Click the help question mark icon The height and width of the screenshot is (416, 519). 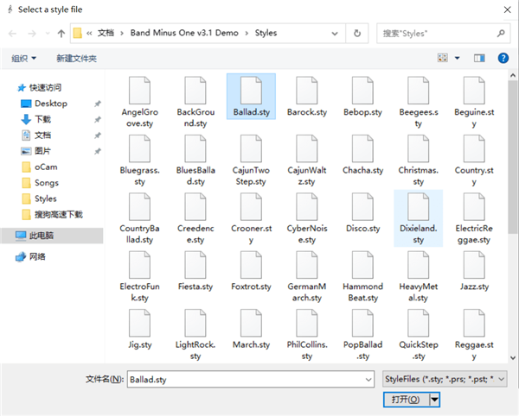pyautogui.click(x=503, y=58)
